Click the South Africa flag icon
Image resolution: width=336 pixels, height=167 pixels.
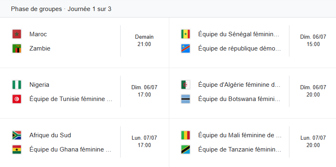point(17,135)
